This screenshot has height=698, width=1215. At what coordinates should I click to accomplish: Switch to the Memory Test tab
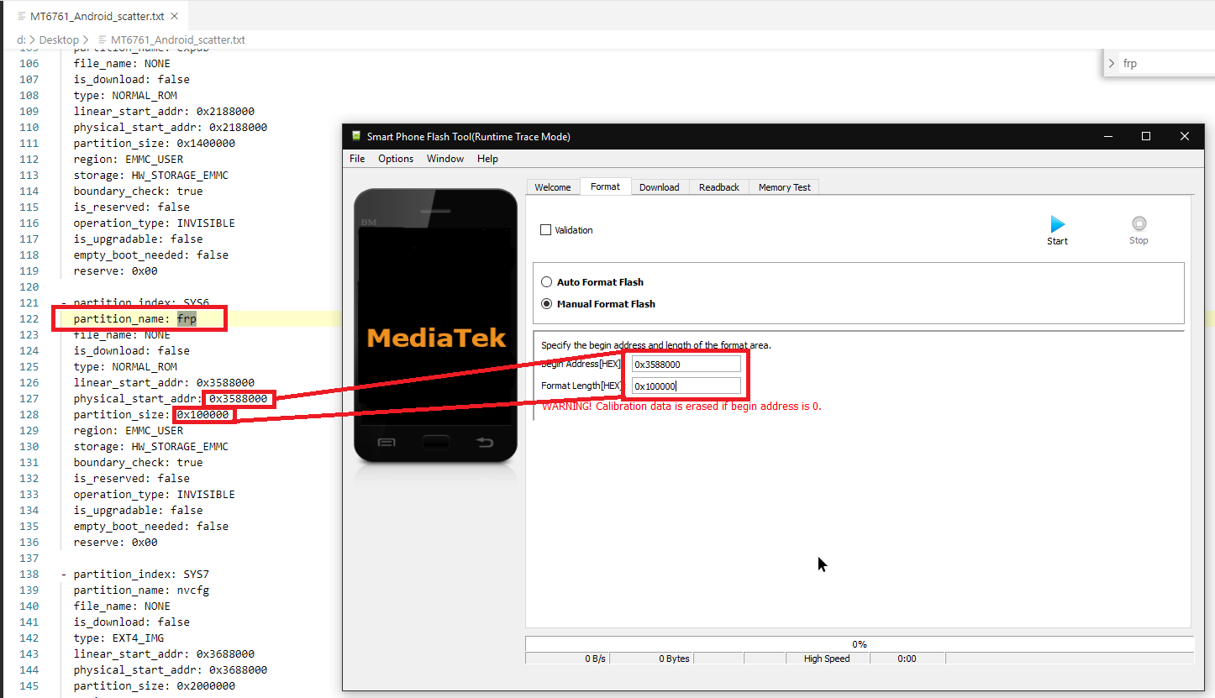pos(785,187)
